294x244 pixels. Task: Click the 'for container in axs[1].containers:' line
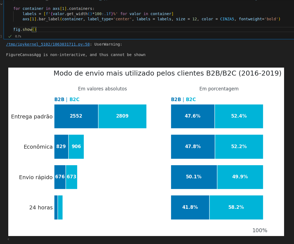coord(54,9)
